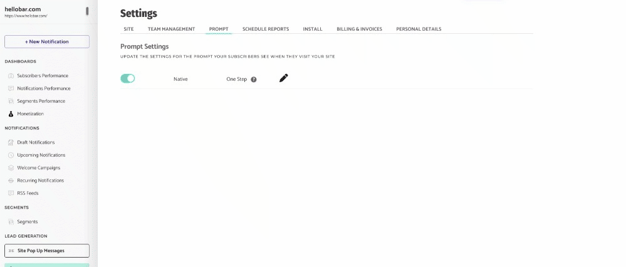
Task: Switch to the Site tab
Action: [128, 29]
